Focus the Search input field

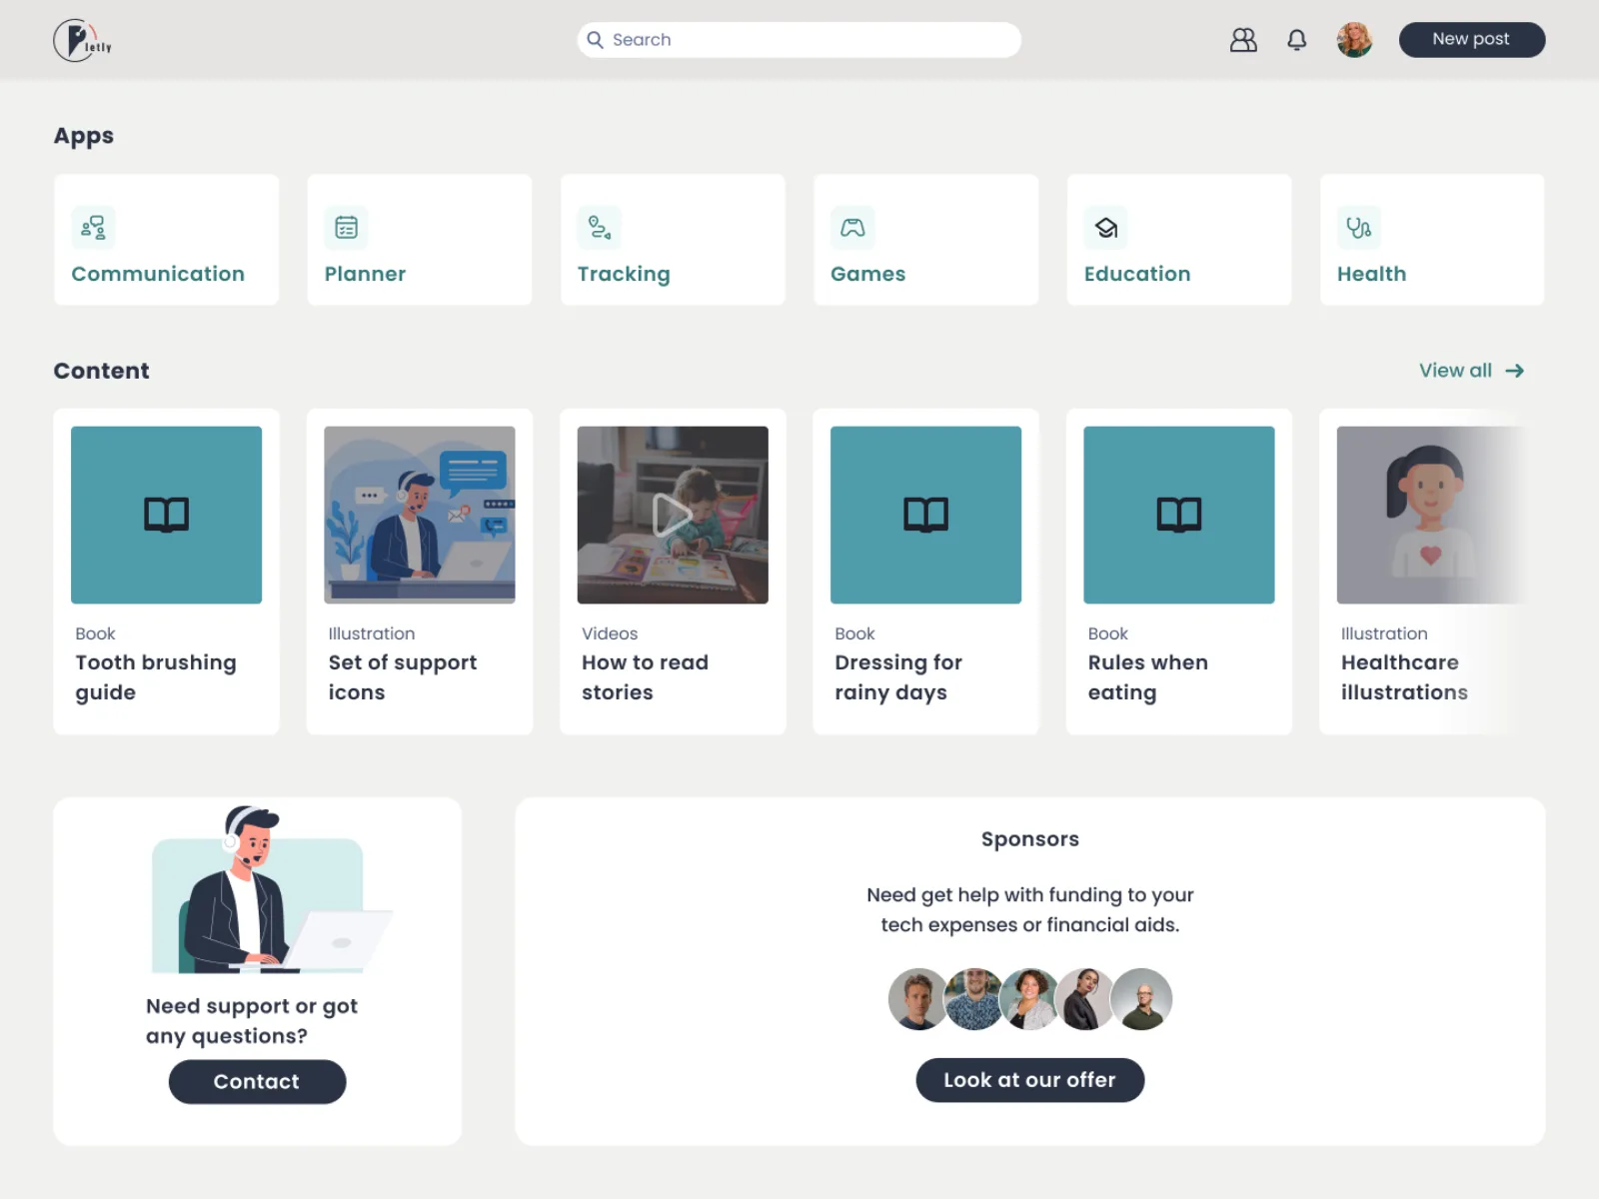[799, 40]
